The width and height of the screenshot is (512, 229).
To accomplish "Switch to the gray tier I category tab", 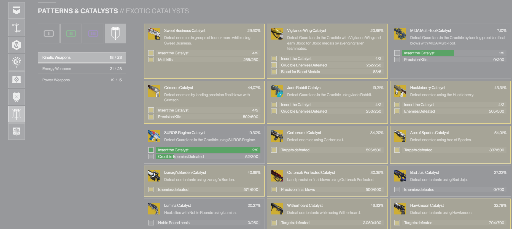I will pyautogui.click(x=49, y=33).
